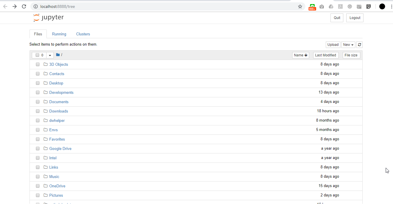Tick the checkbox for 3D Objects
This screenshot has height=204, width=393.
pos(38,64)
